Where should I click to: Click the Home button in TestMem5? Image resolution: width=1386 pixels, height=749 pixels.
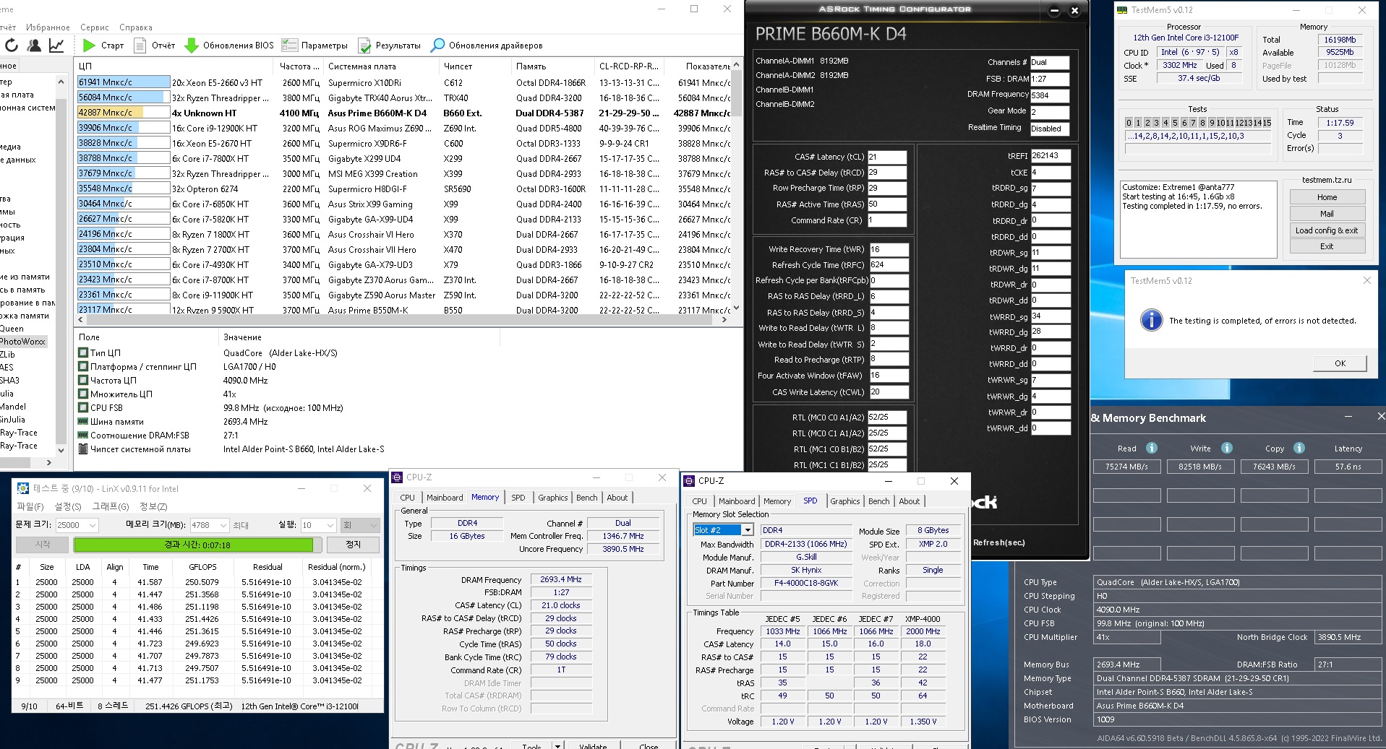click(x=1327, y=197)
